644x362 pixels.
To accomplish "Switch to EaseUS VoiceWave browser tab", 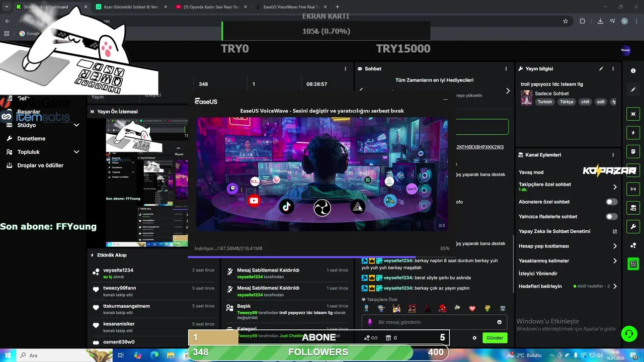I will 291,7.
